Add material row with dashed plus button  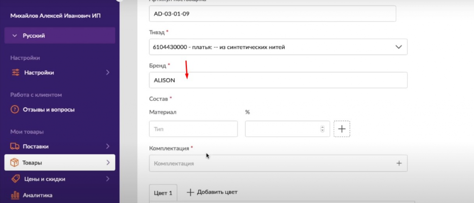click(x=342, y=129)
